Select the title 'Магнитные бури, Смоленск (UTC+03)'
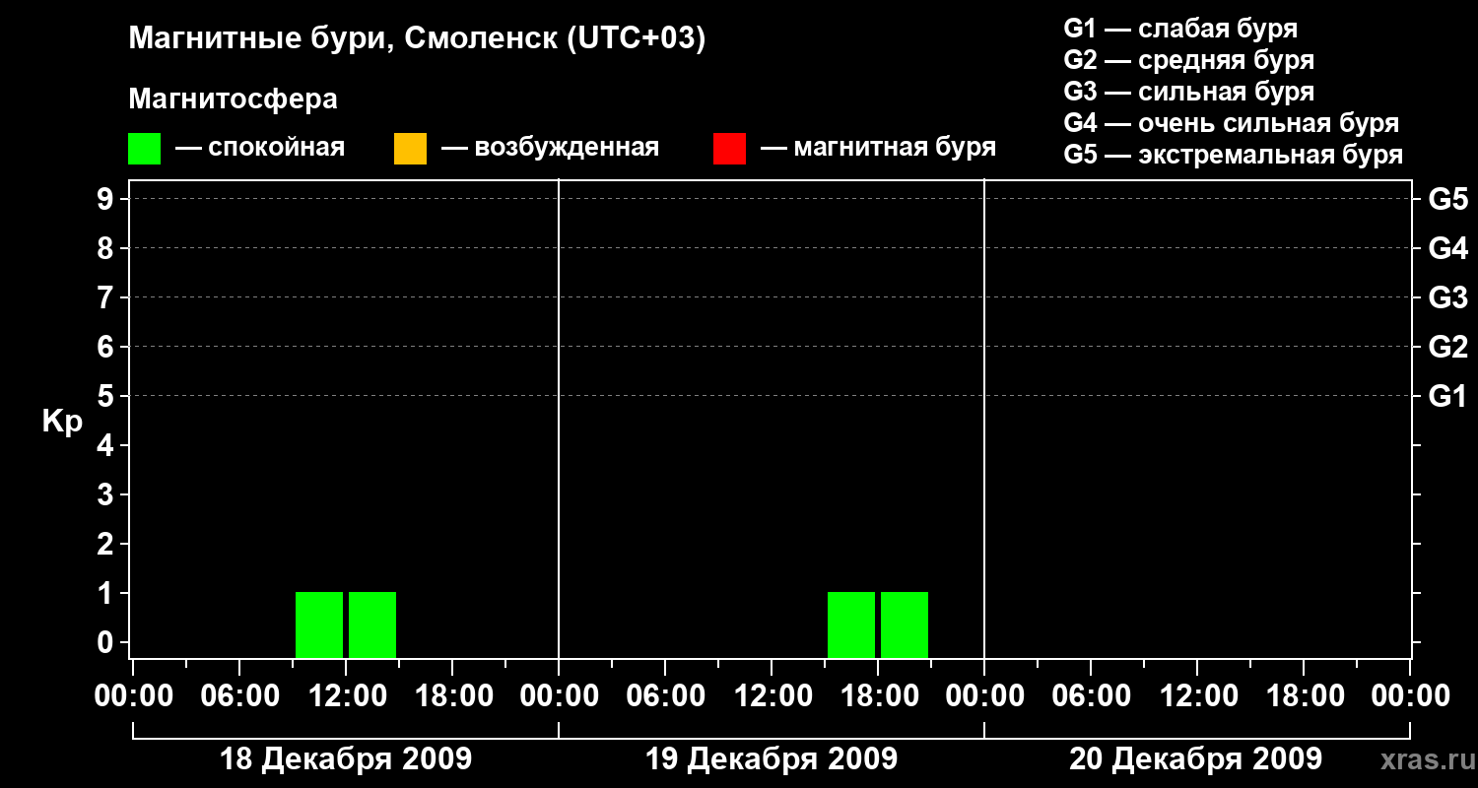The height and width of the screenshot is (788, 1478). [418, 39]
